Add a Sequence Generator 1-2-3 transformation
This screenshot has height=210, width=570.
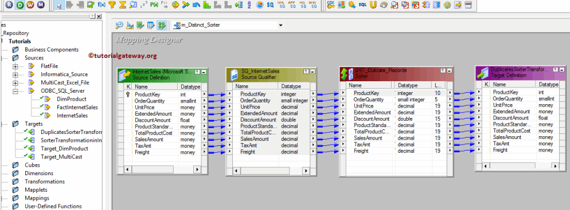[x=144, y=5]
